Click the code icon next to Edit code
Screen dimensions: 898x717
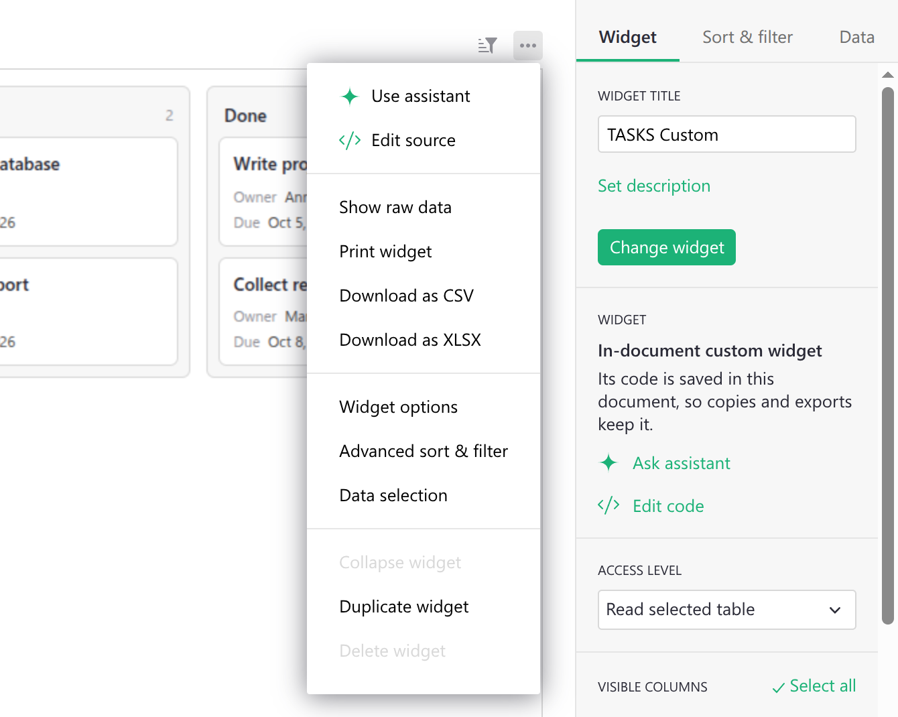click(x=608, y=506)
